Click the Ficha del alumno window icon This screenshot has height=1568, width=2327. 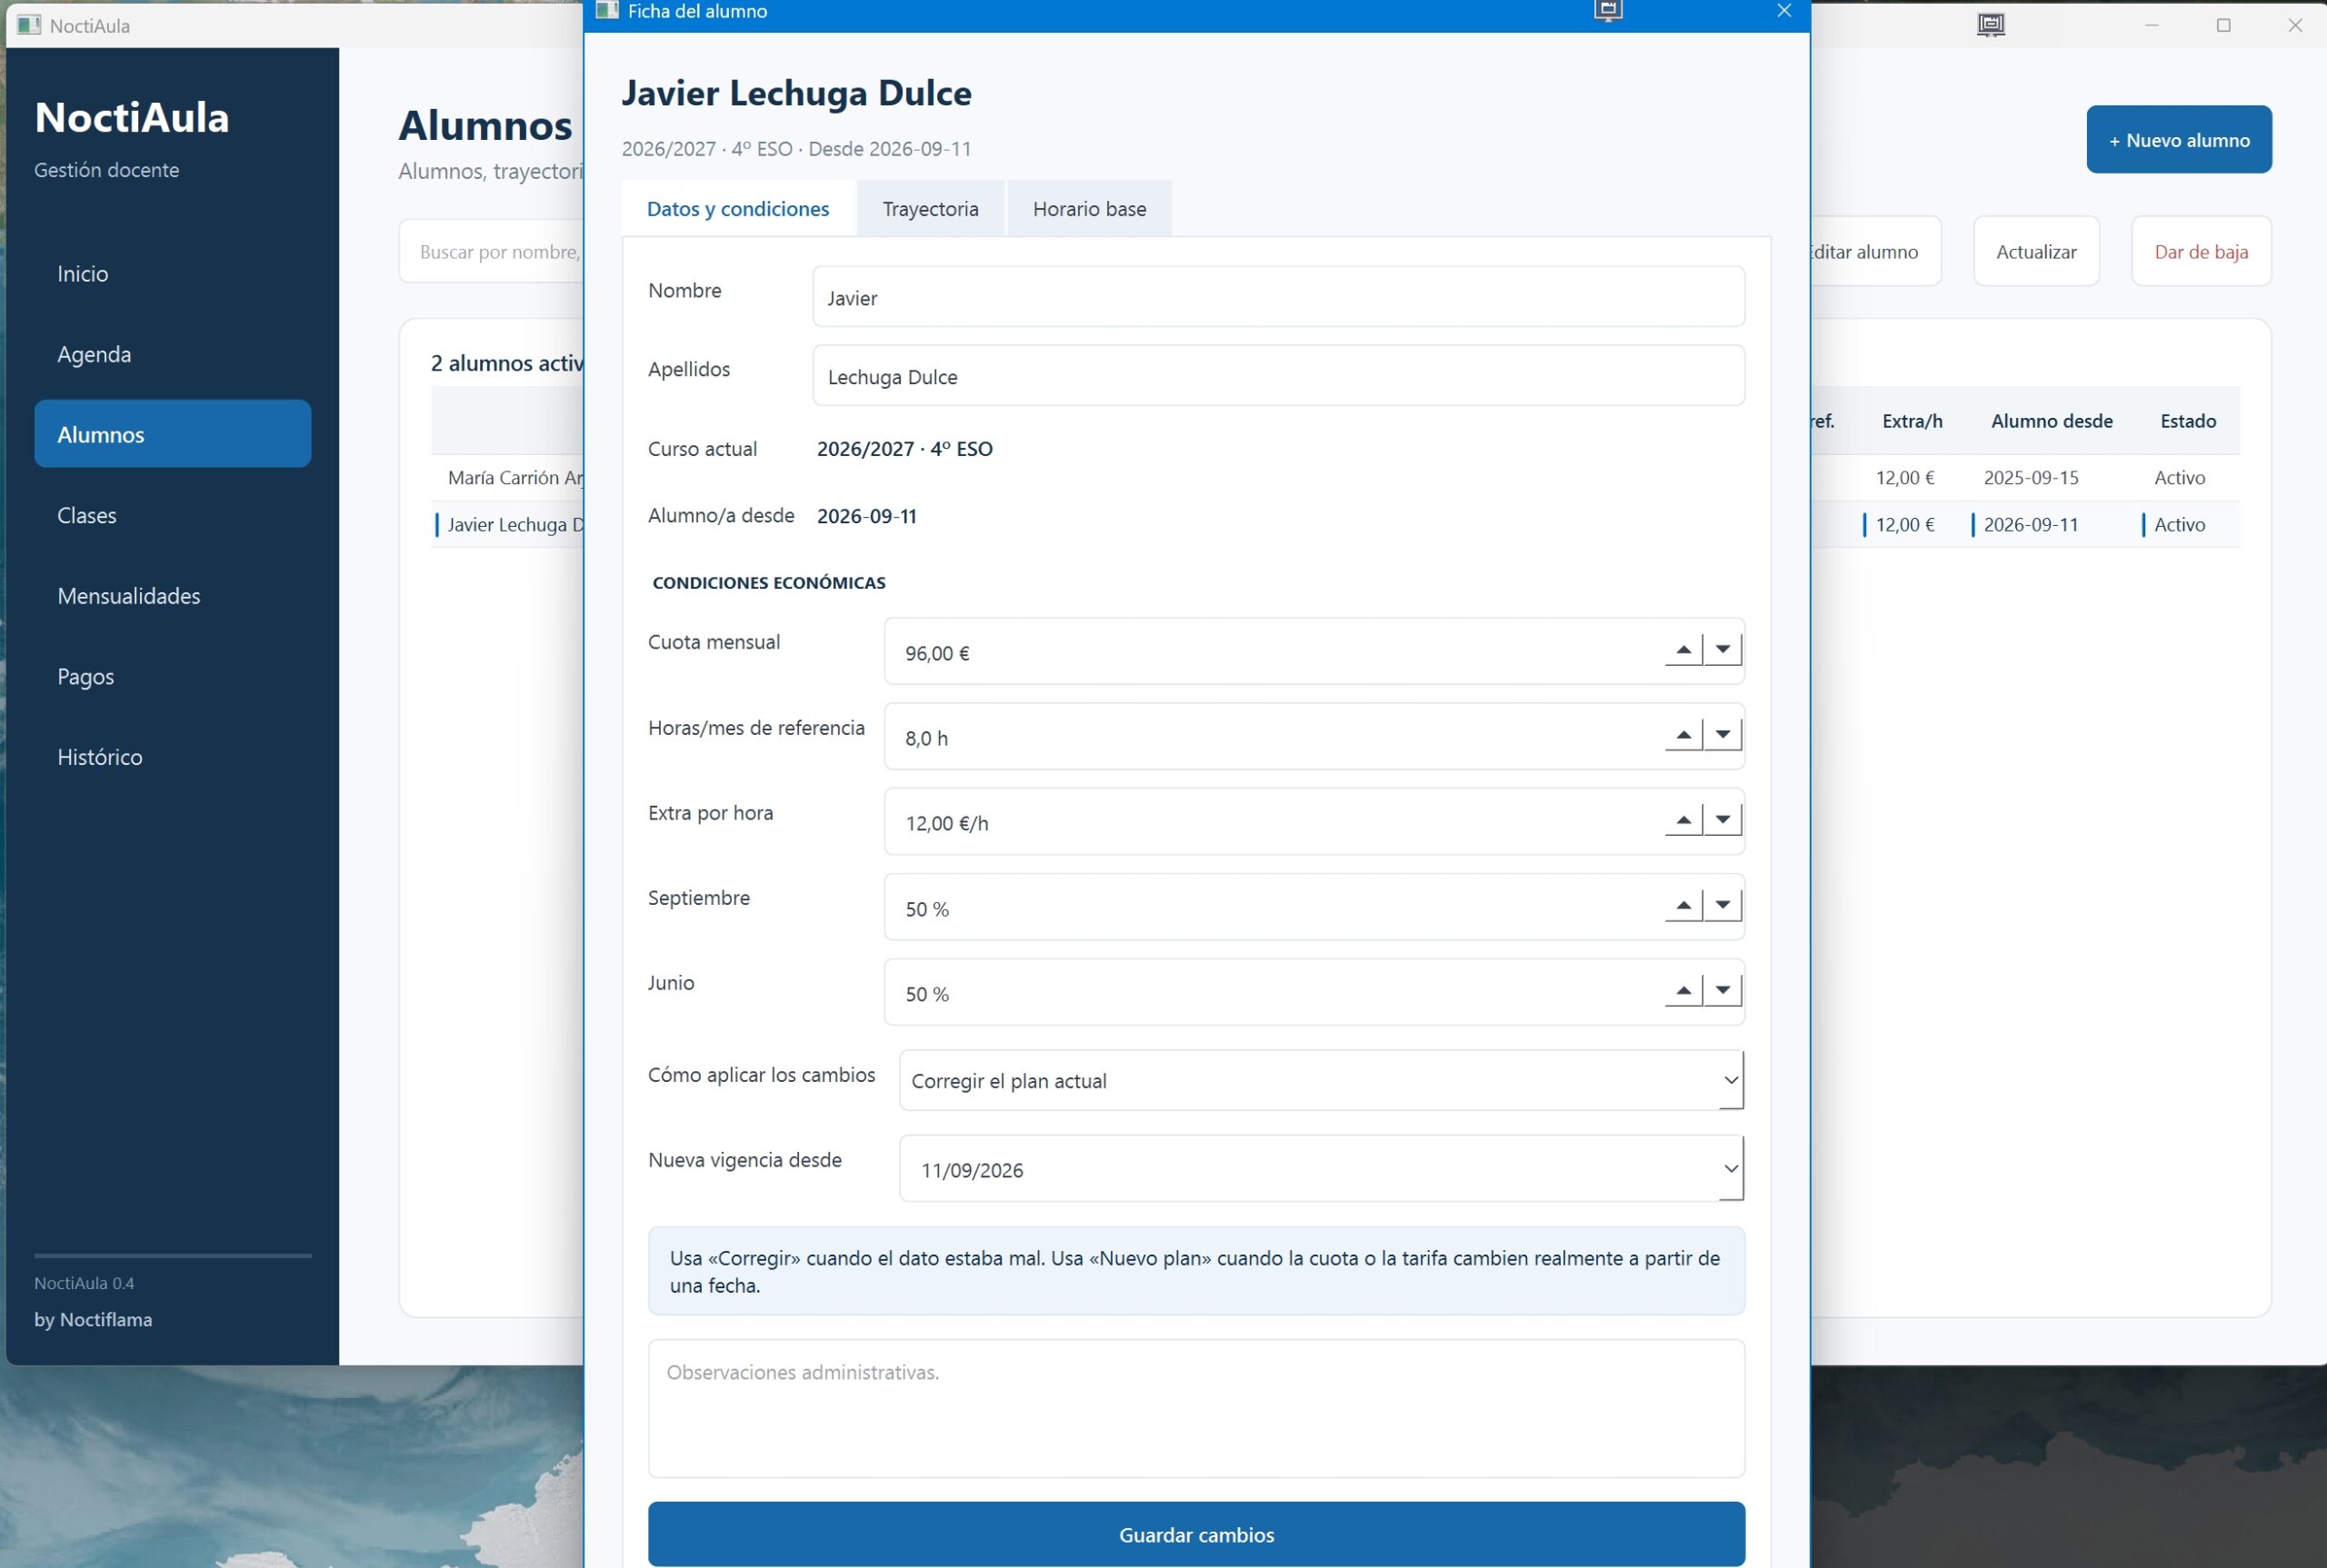coord(606,11)
